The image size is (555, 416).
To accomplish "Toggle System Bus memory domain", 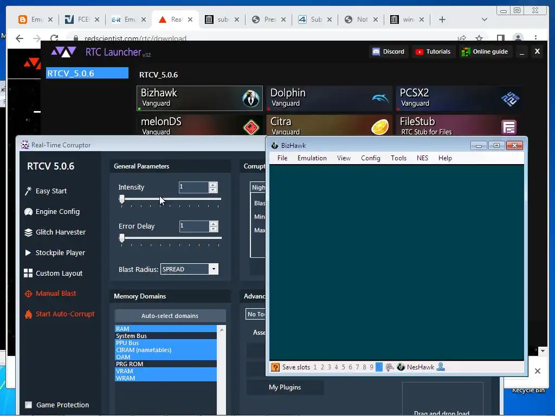I will point(166,336).
